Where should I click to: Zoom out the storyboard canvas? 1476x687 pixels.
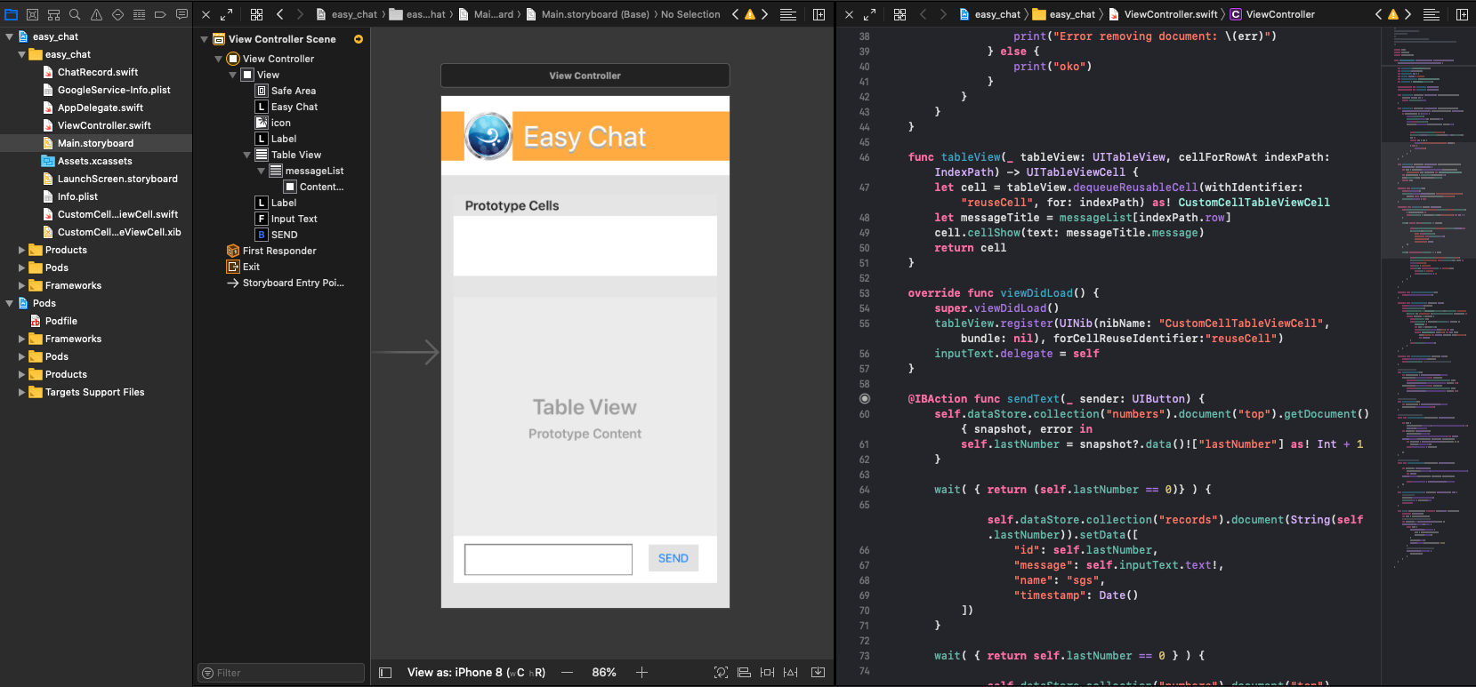coord(567,673)
